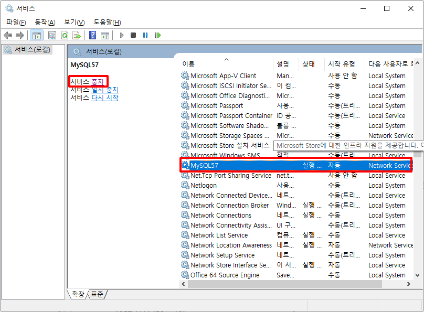Select the Netlogon service
This screenshot has width=424, height=312.
[296, 186]
